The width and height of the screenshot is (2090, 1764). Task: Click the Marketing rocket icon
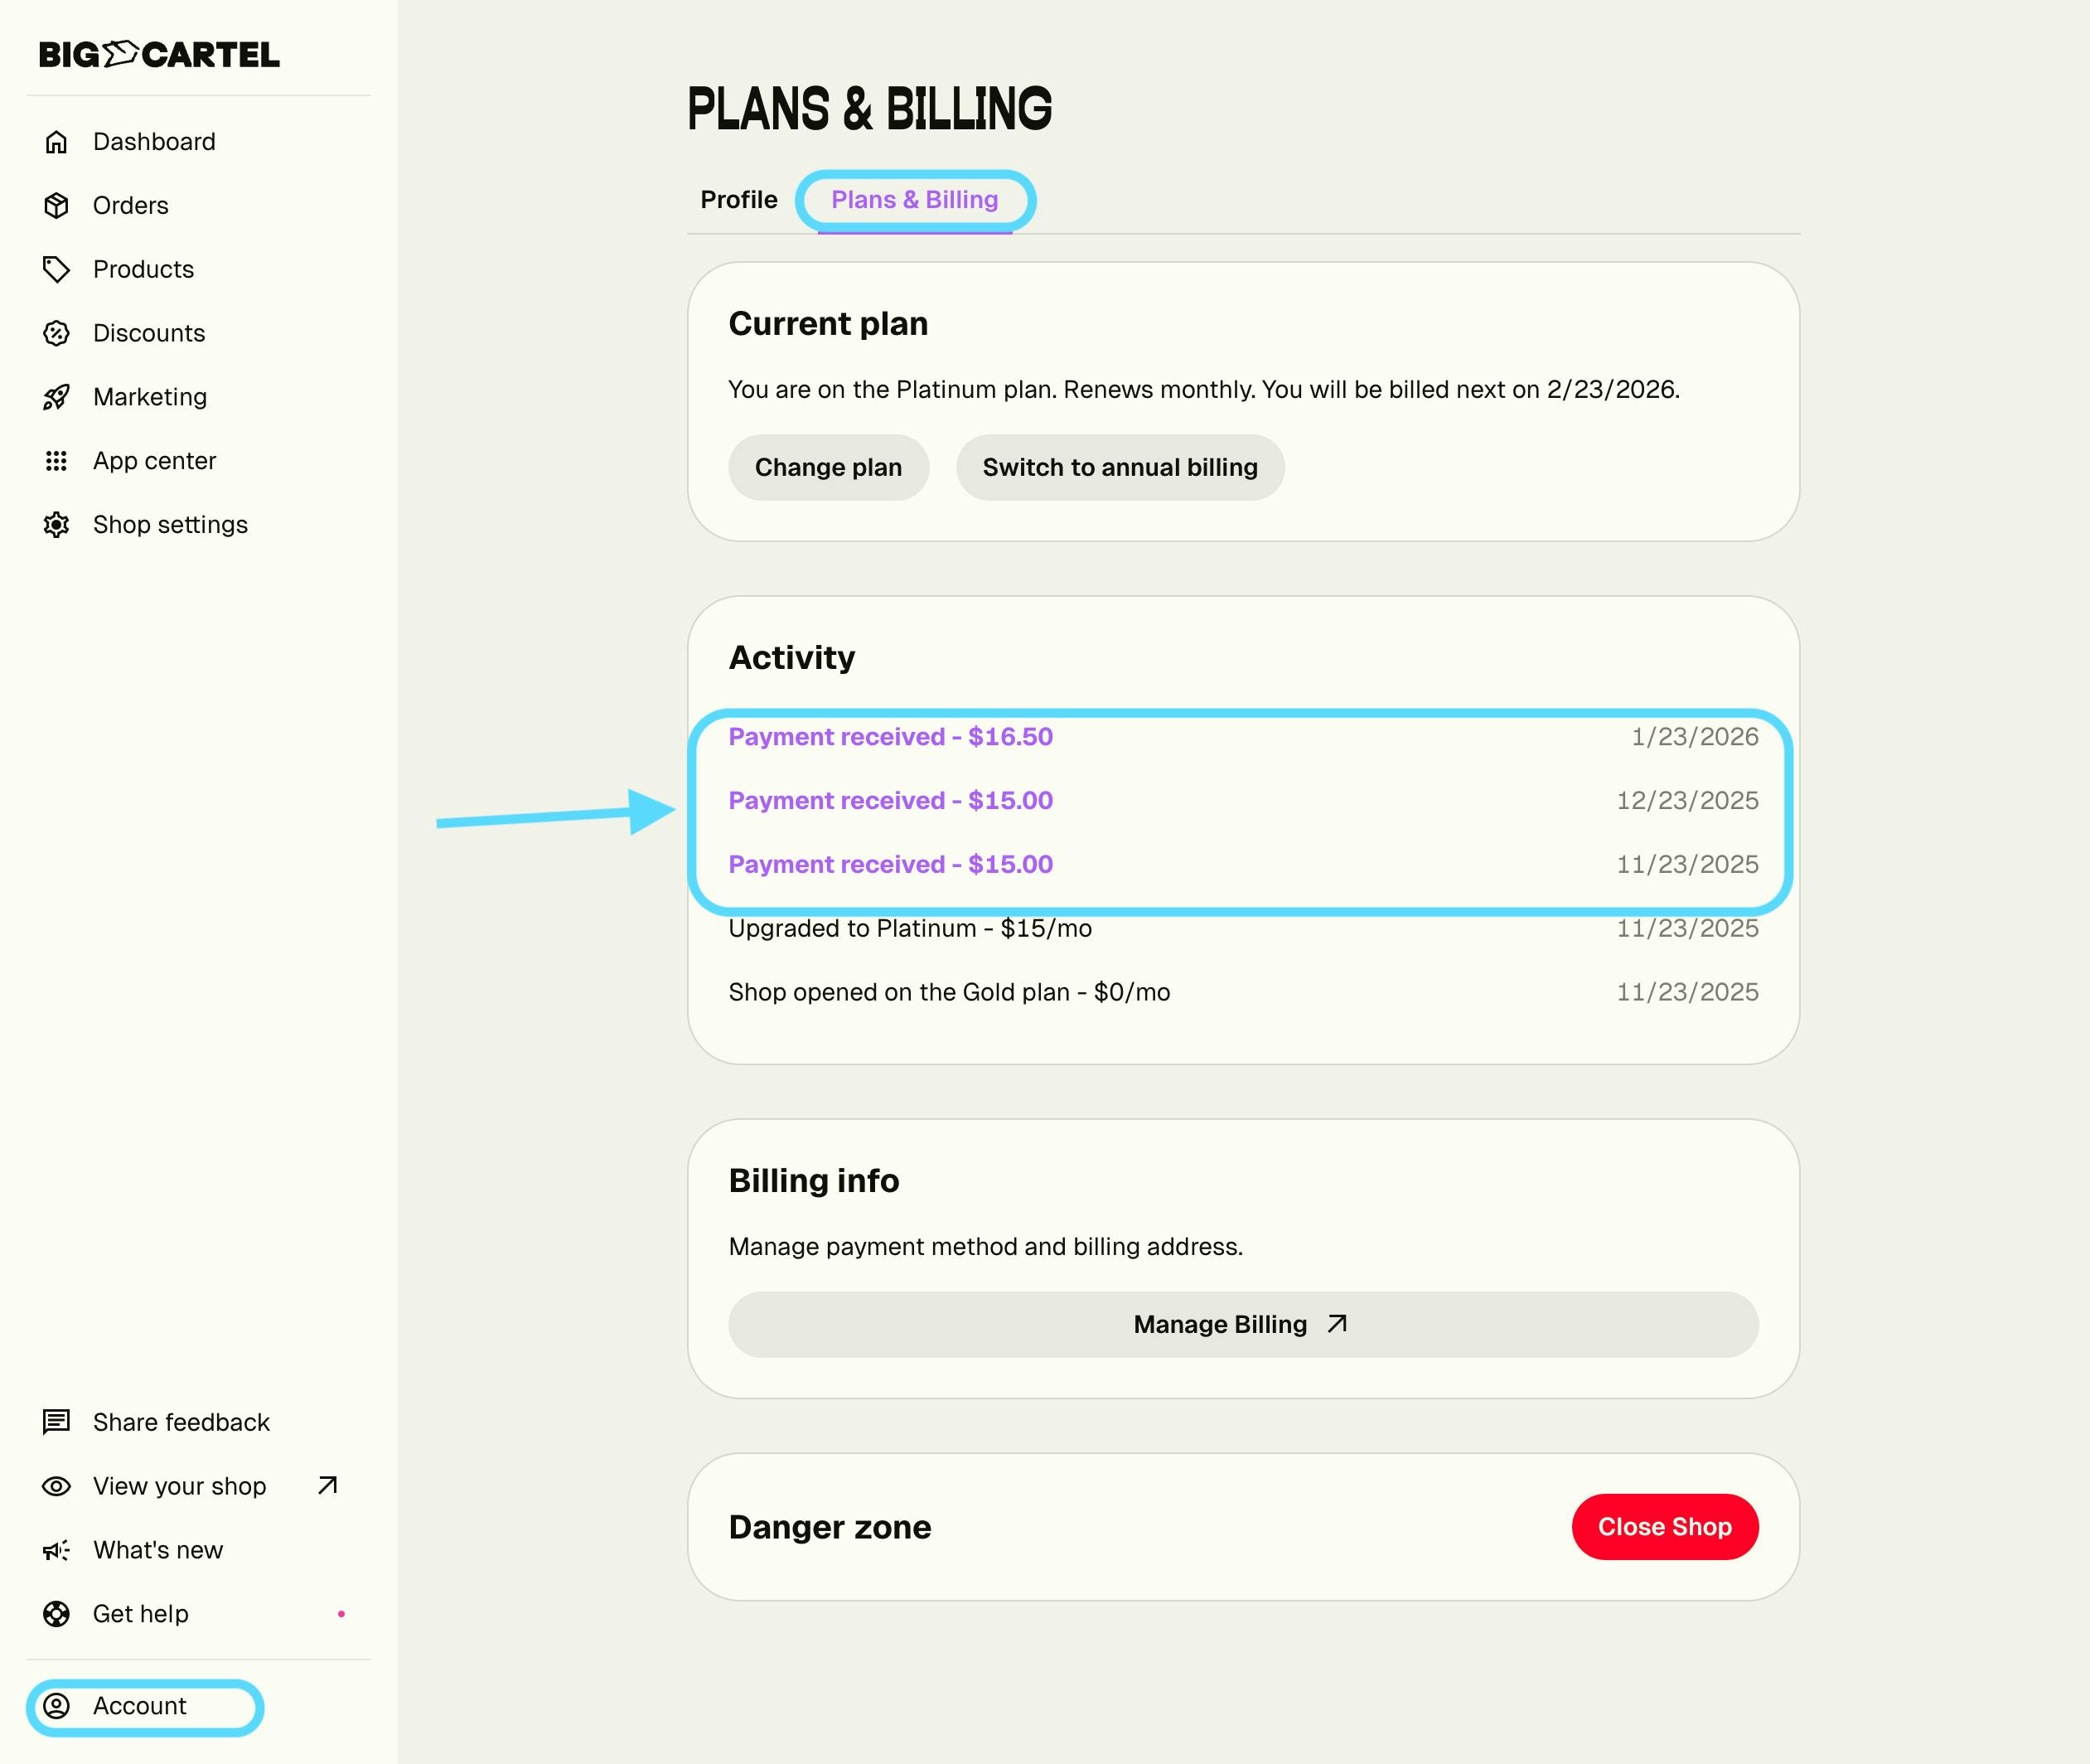pos(56,398)
